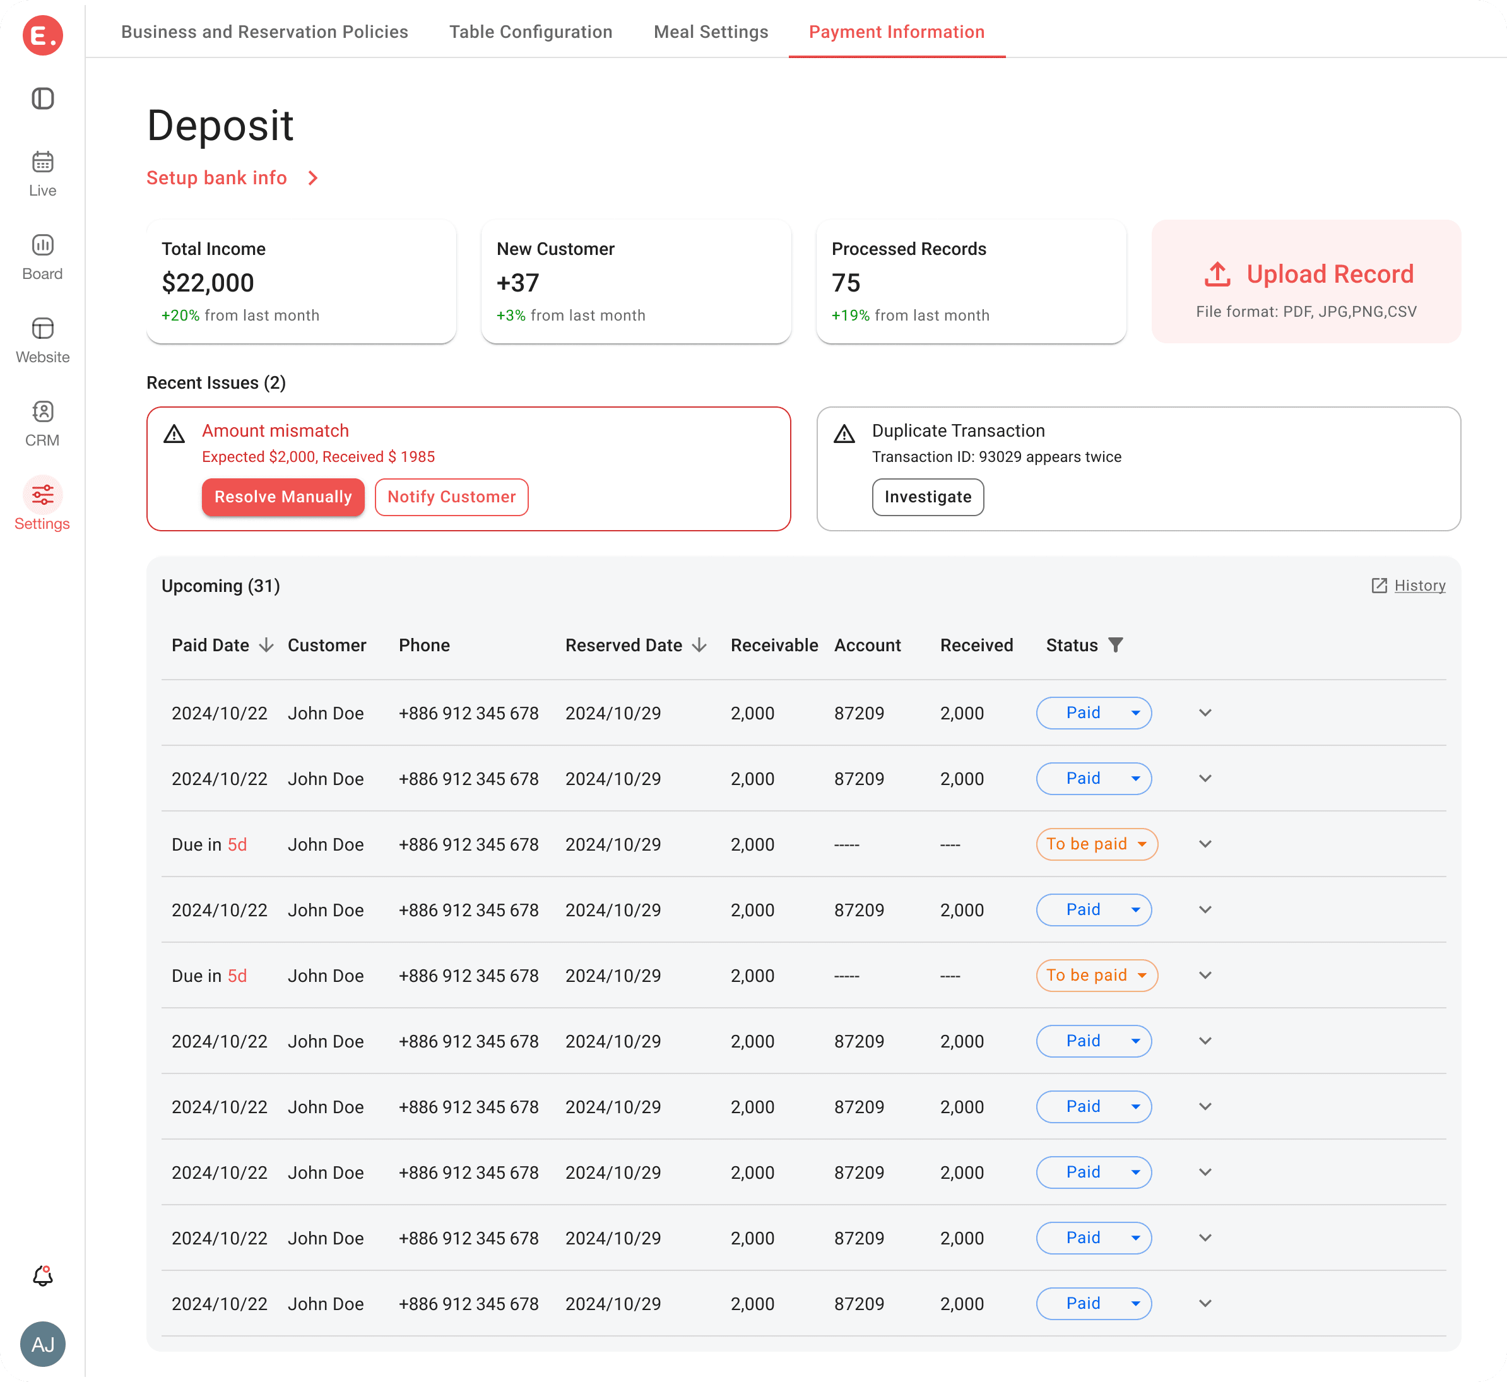
Task: Open Paid status dropdown in sixth row
Action: click(x=1094, y=1042)
